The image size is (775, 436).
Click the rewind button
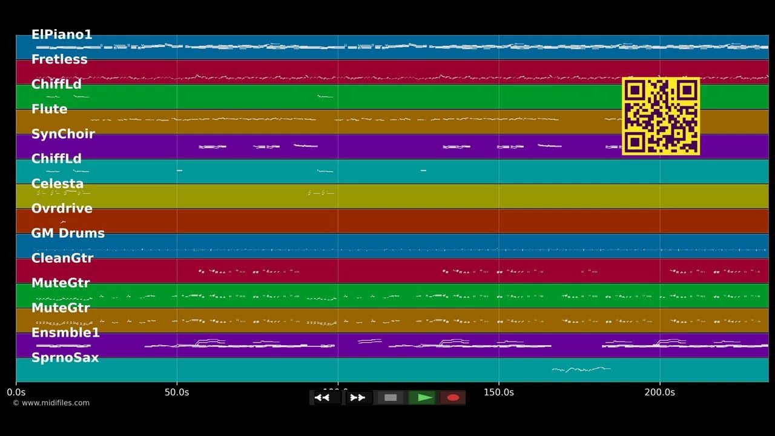coord(326,398)
